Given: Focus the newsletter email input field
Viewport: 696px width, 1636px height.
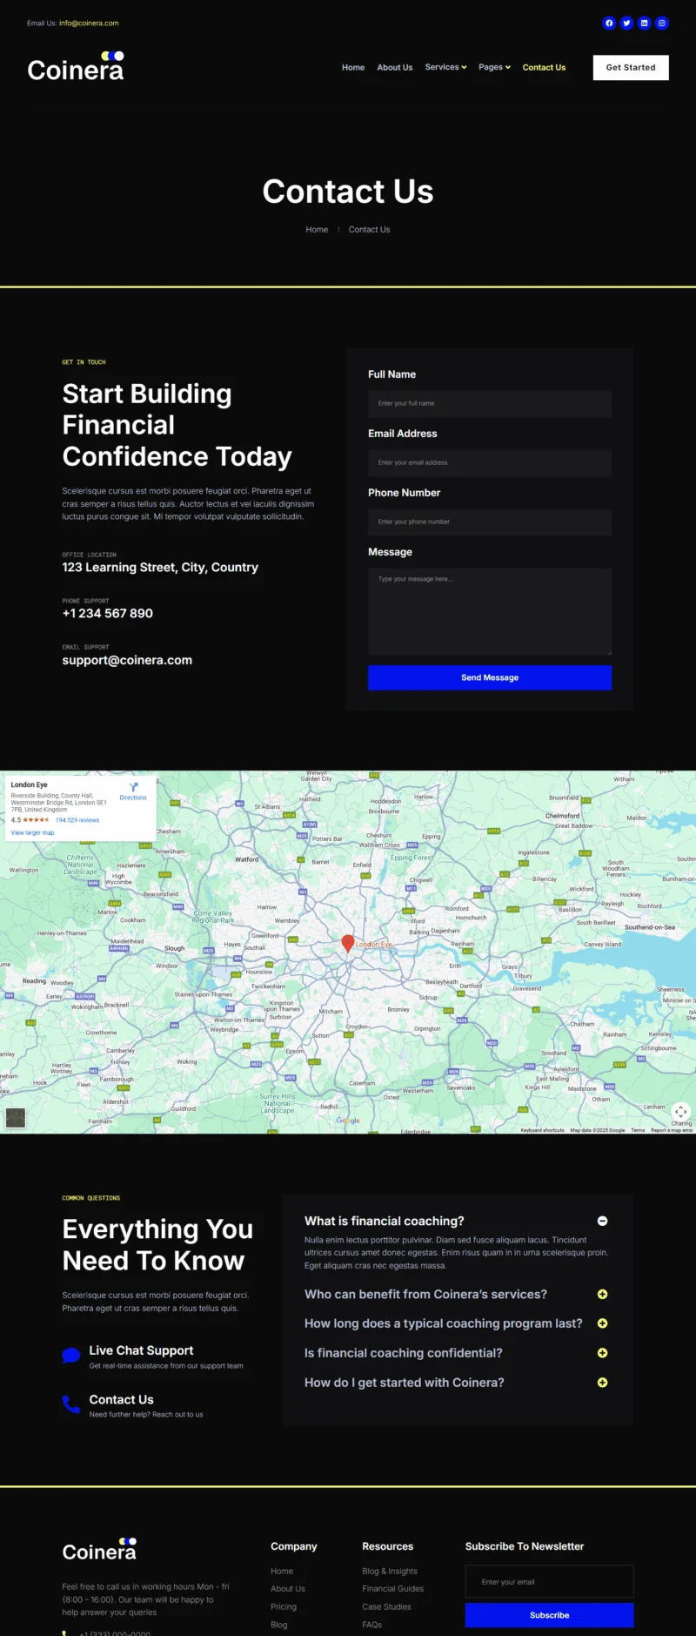Looking at the screenshot, I should (549, 1582).
